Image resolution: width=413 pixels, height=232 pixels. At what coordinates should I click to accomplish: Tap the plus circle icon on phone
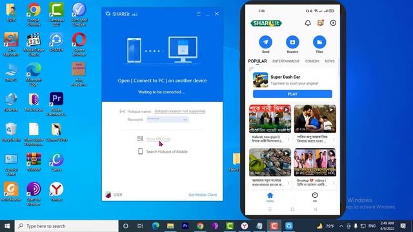tap(333, 23)
